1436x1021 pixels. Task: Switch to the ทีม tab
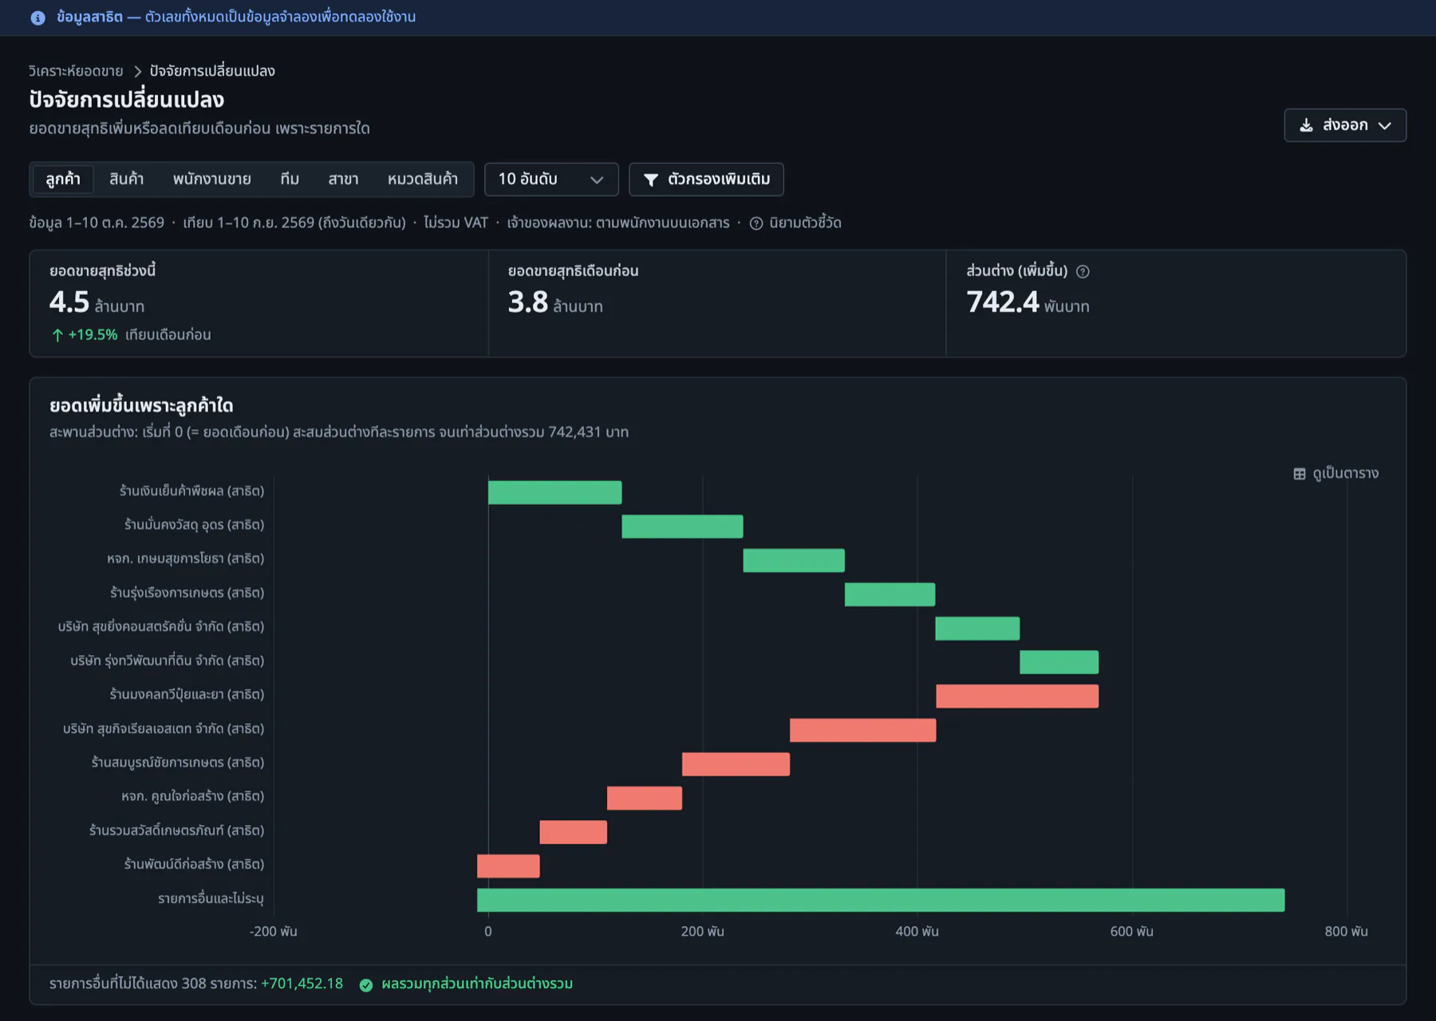(x=290, y=179)
